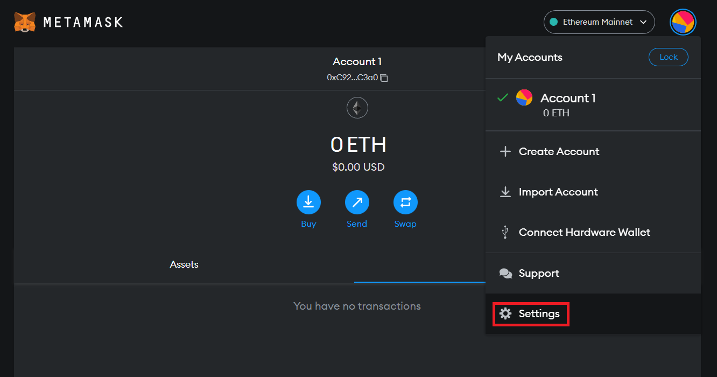This screenshot has width=717, height=377.
Task: Click the MetaMask fox logo
Action: (x=25, y=22)
